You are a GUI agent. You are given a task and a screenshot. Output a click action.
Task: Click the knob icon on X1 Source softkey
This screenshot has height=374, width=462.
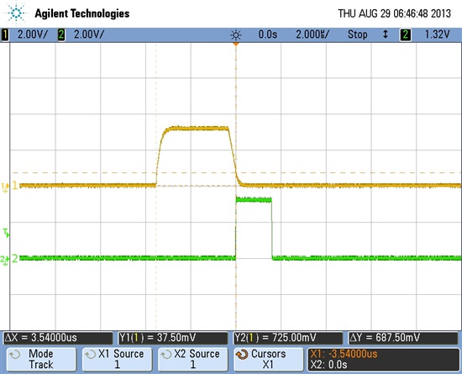(x=90, y=355)
